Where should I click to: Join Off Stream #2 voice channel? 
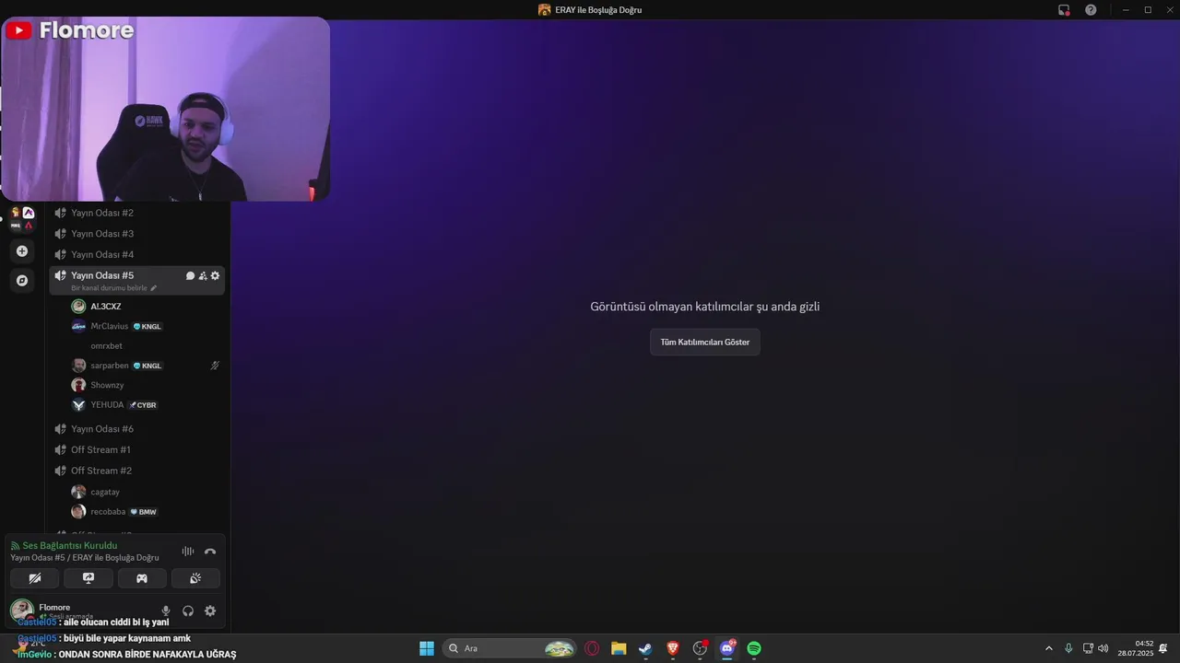[x=101, y=471]
